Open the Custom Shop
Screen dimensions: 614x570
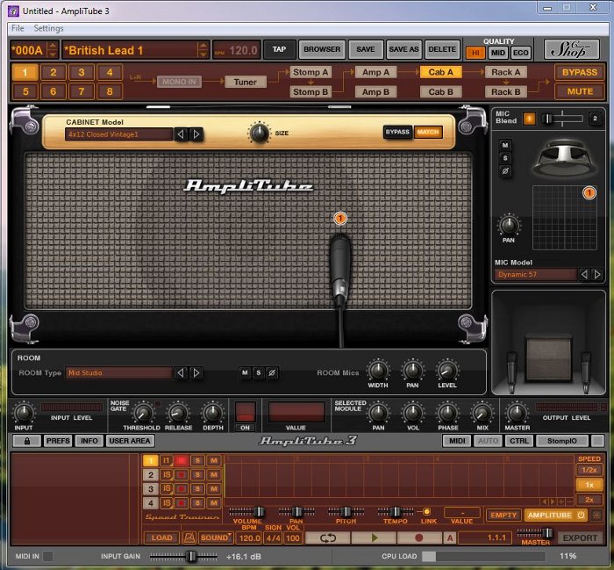[x=571, y=49]
